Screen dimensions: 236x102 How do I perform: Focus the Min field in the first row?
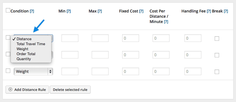point(70,38)
